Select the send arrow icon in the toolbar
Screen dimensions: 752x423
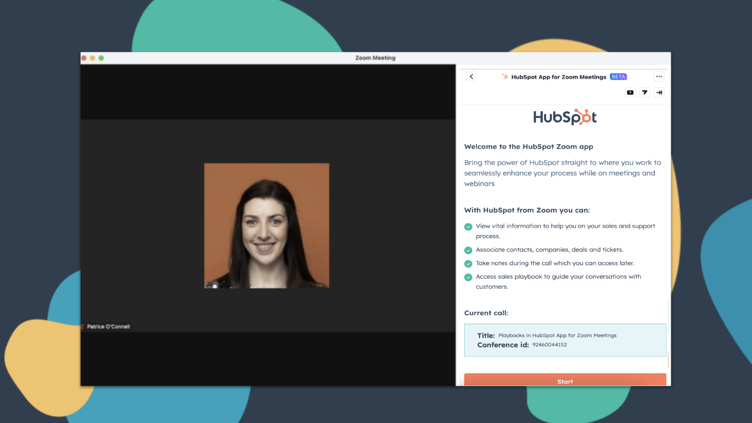coord(645,92)
